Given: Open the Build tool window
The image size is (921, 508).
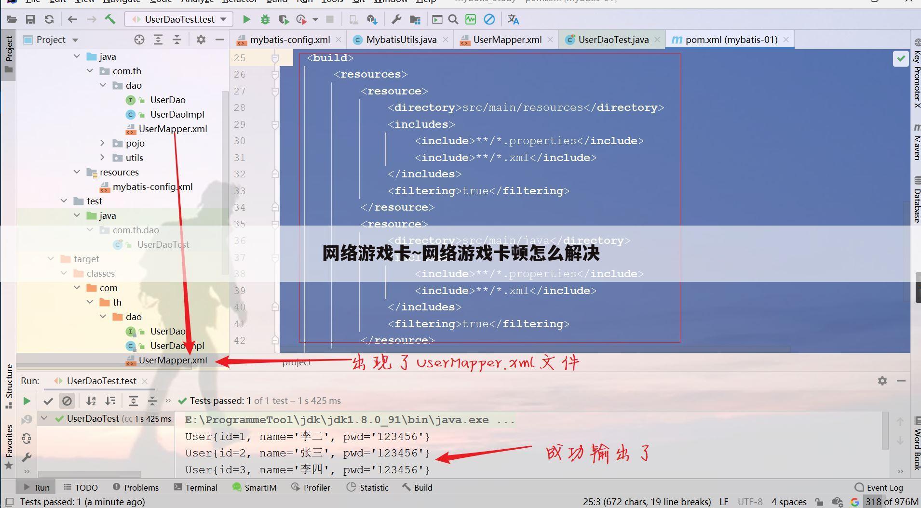Looking at the screenshot, I should pyautogui.click(x=417, y=487).
